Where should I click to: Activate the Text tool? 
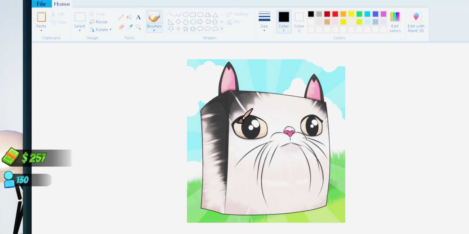click(x=138, y=17)
